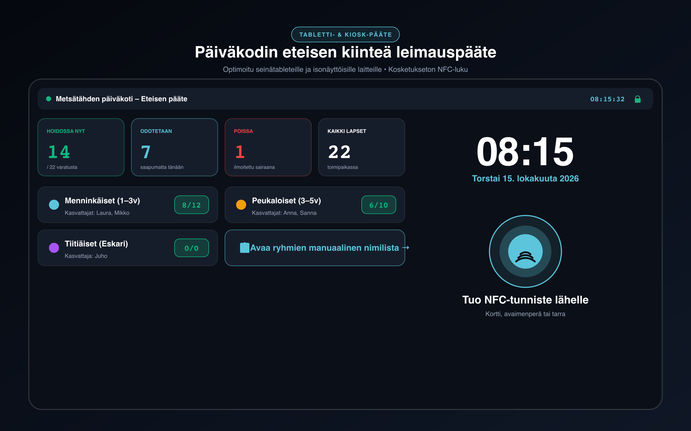Viewport: 691px width, 431px height.
Task: Click the orange Peukaloiset group color dot
Action: pos(241,205)
